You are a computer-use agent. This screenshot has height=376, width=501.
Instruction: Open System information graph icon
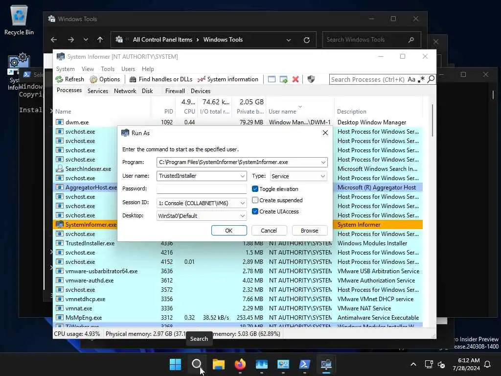pyautogui.click(x=201, y=79)
